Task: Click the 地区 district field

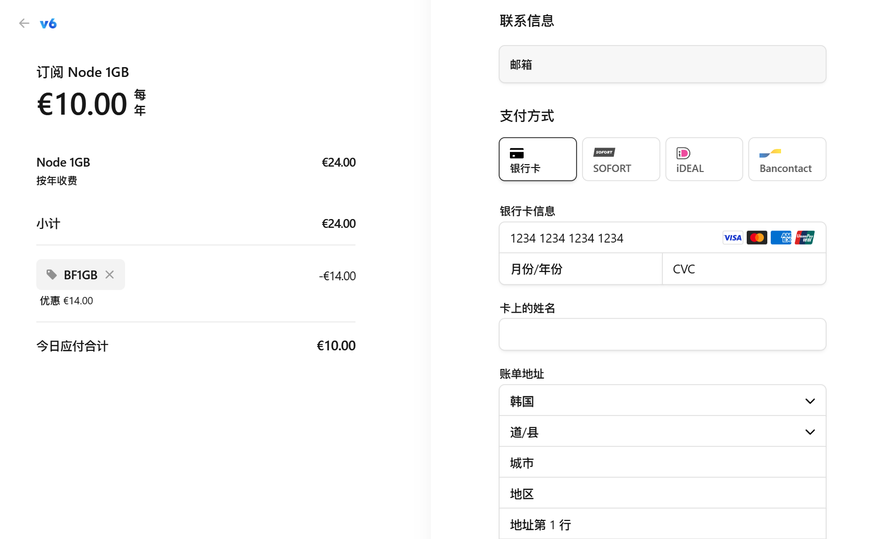Action: coord(662,493)
